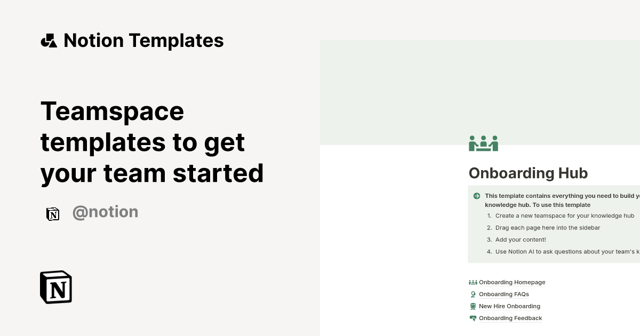Viewport: 640px width, 336px height.
Task: Open the Onboarding Feedback page link
Action: tap(510, 318)
